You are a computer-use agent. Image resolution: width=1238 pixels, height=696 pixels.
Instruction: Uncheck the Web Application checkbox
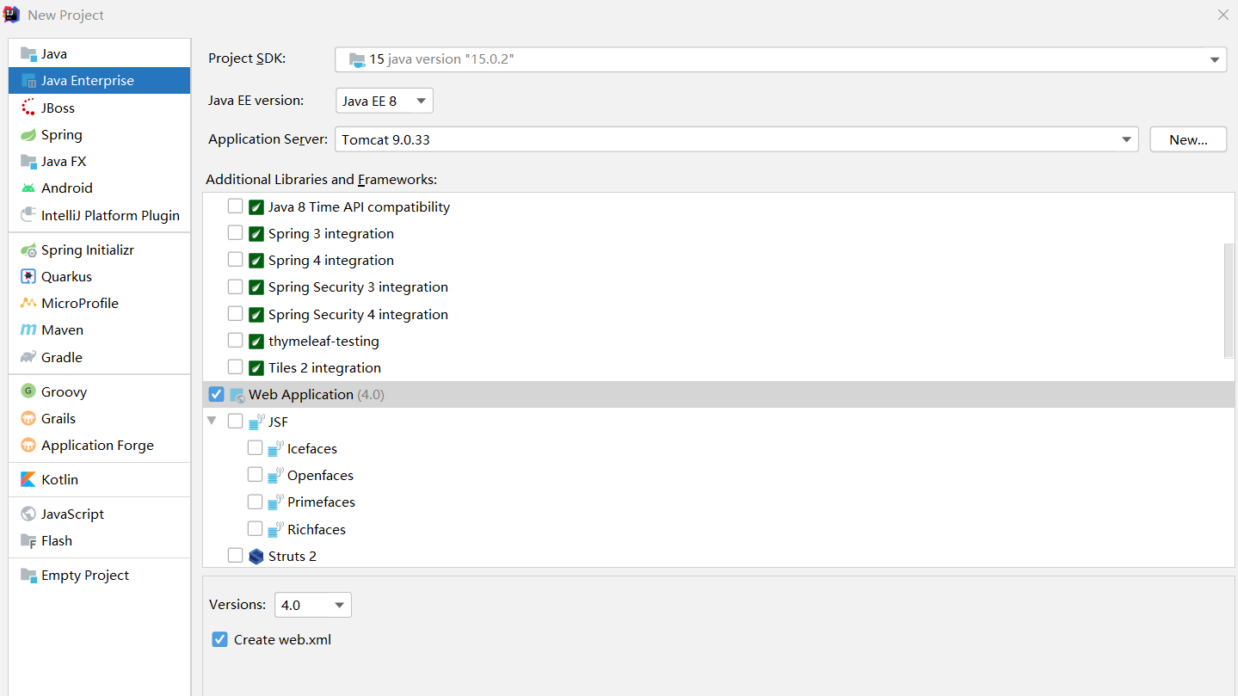[216, 394]
